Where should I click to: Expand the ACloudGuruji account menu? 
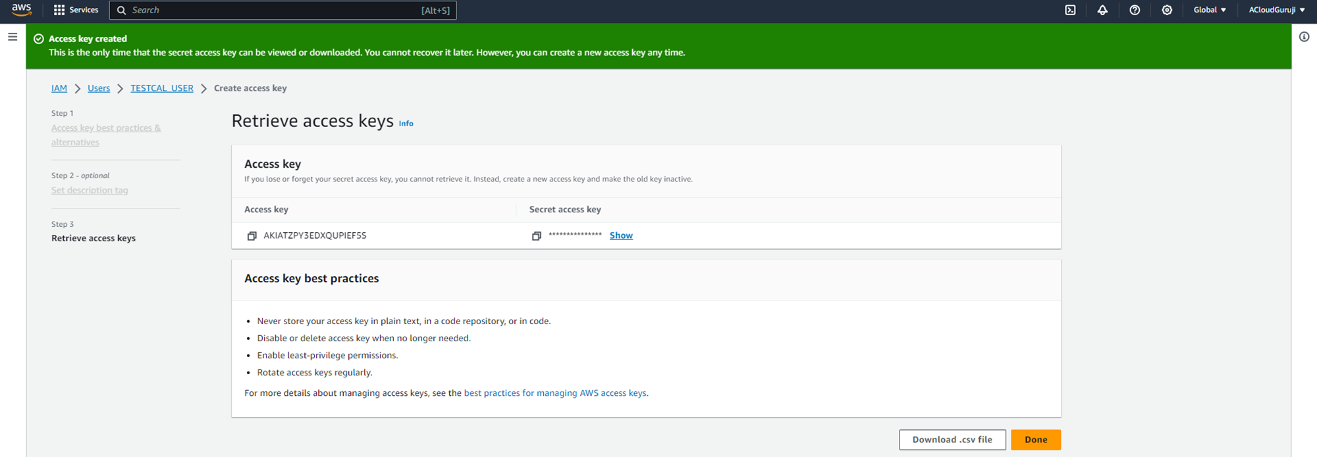pos(1276,10)
